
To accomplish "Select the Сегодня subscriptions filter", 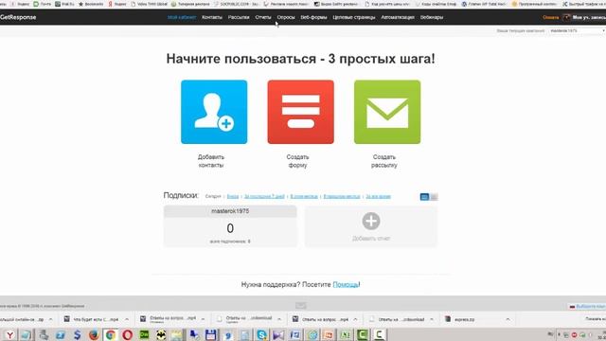I will pos(213,196).
